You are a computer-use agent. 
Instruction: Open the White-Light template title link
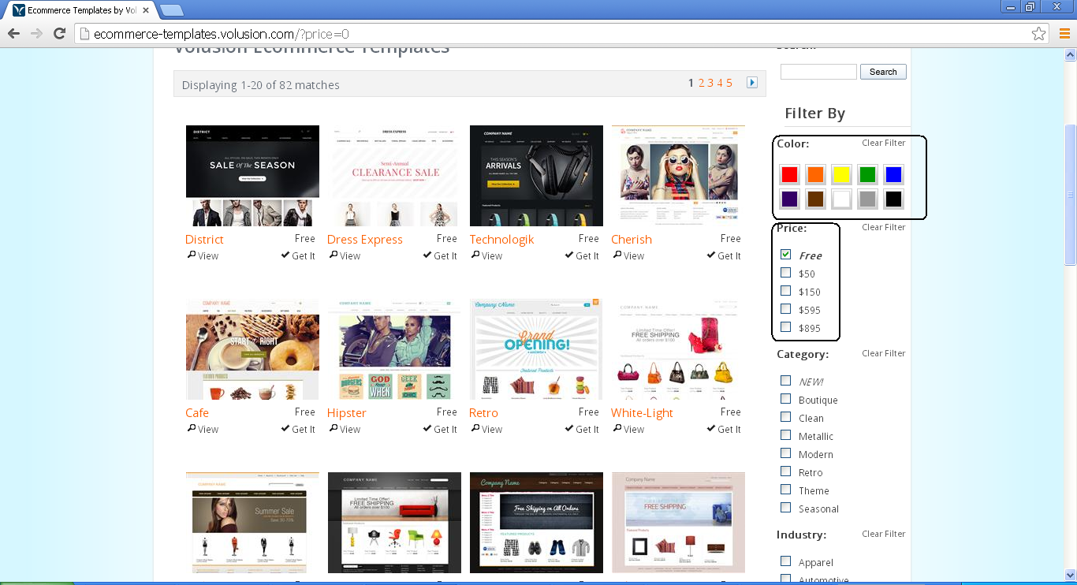642,413
